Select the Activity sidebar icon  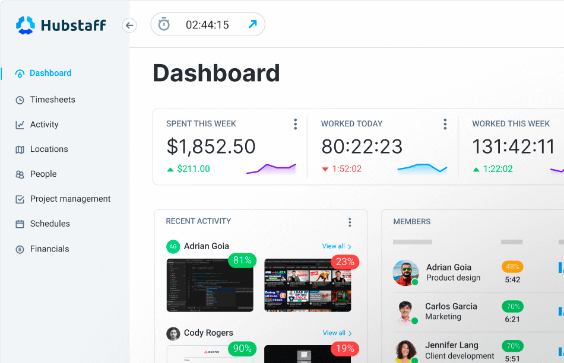(19, 124)
